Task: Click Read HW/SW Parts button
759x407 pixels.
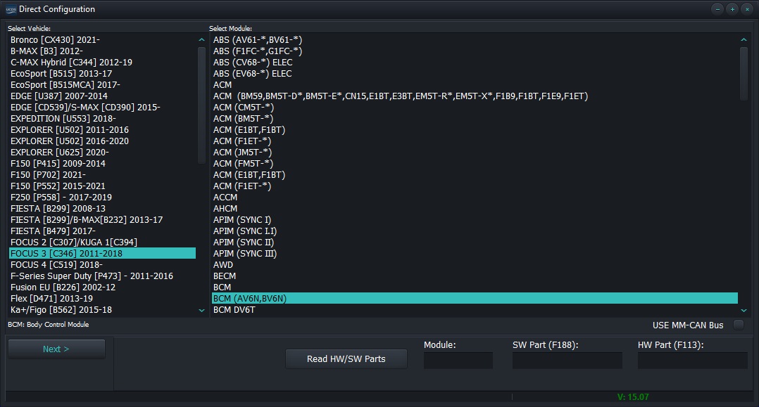Action: 346,358
